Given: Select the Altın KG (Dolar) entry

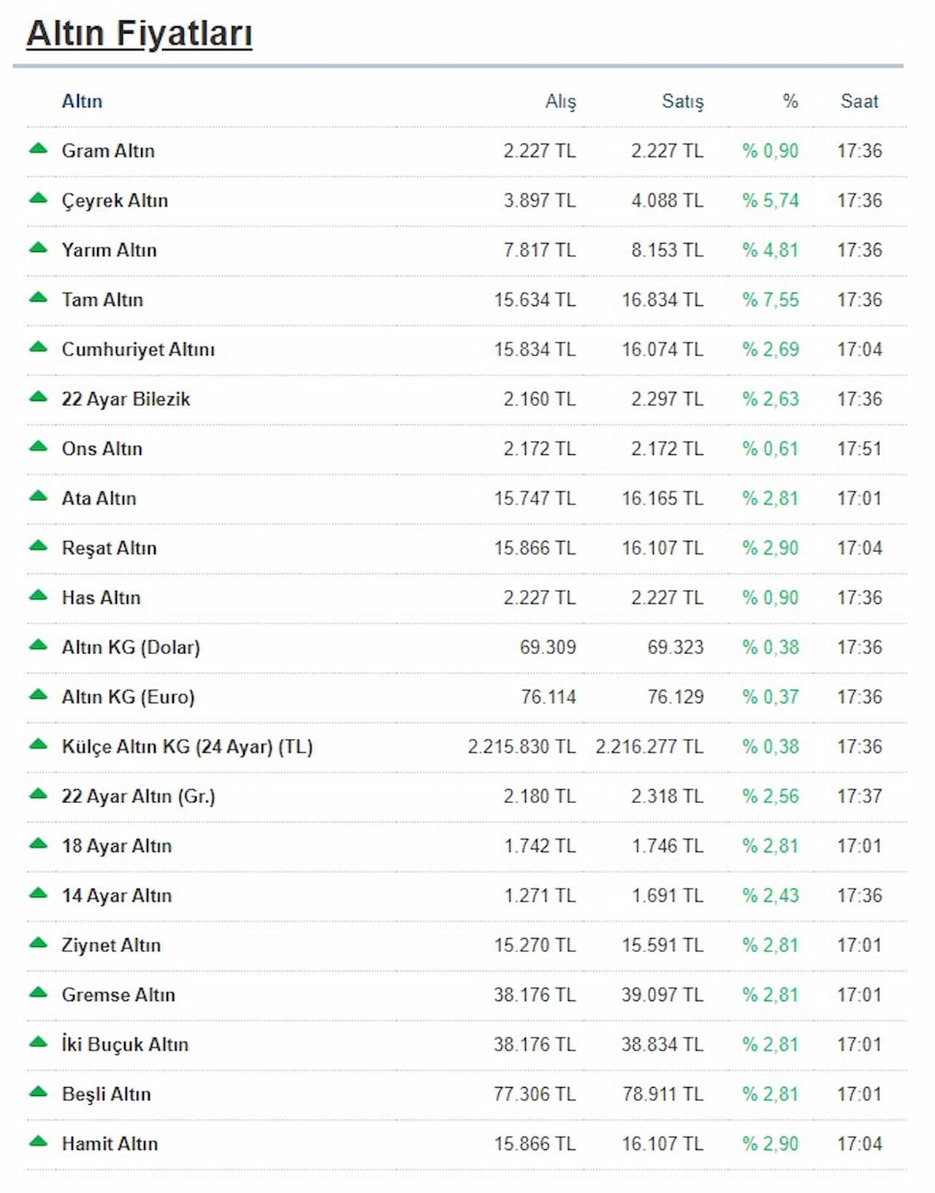Looking at the screenshot, I should pyautogui.click(x=131, y=647).
